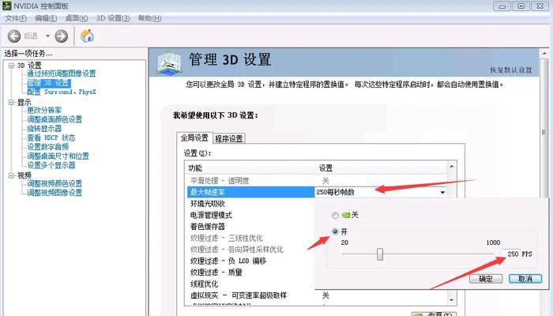Open the 调整视频颜色设置 task
This screenshot has height=316, width=553.
point(55,184)
